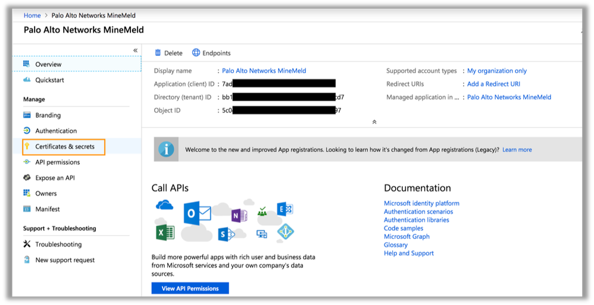Open the Manifest menu item
Image resolution: width=594 pixels, height=305 pixels.
tap(47, 209)
